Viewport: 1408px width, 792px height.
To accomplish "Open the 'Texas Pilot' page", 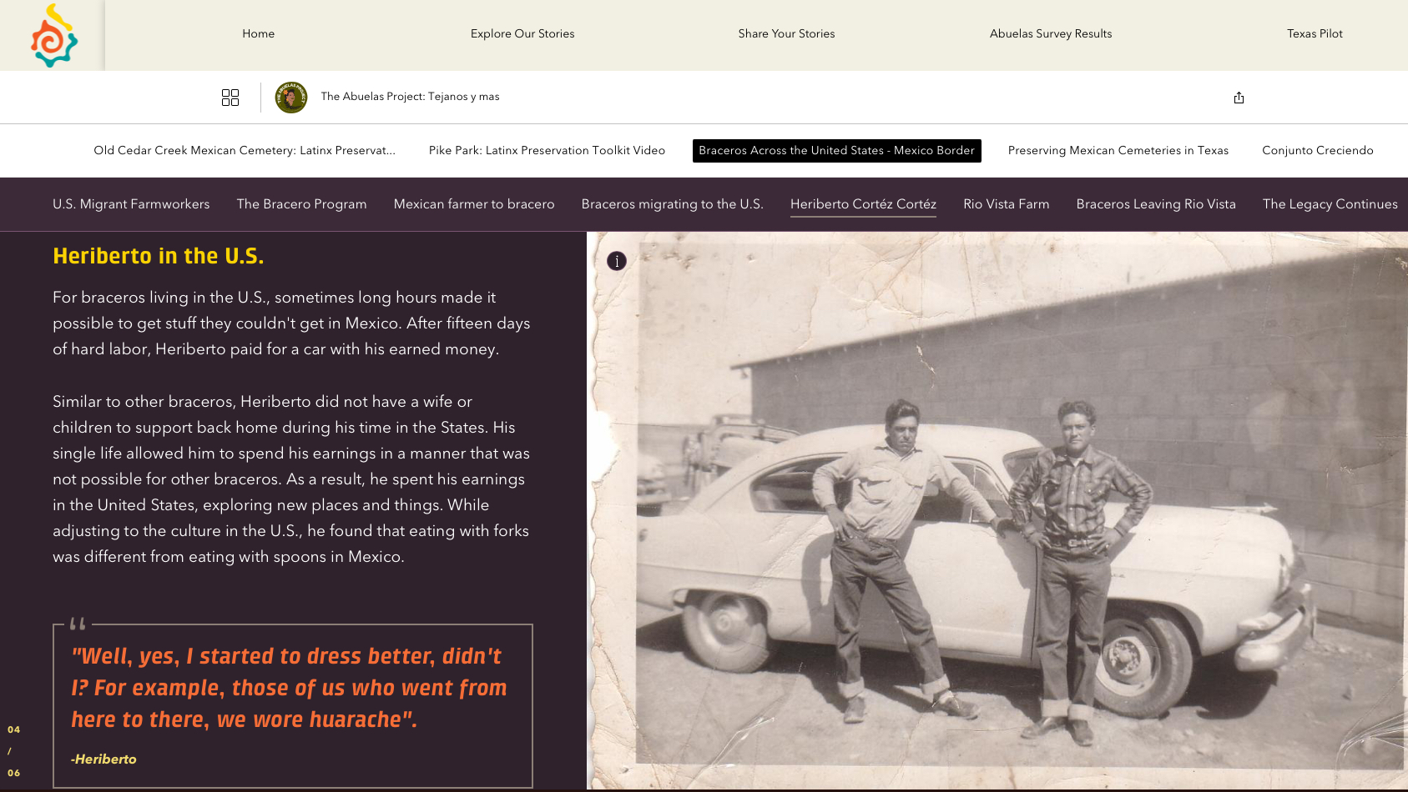I will click(1315, 34).
